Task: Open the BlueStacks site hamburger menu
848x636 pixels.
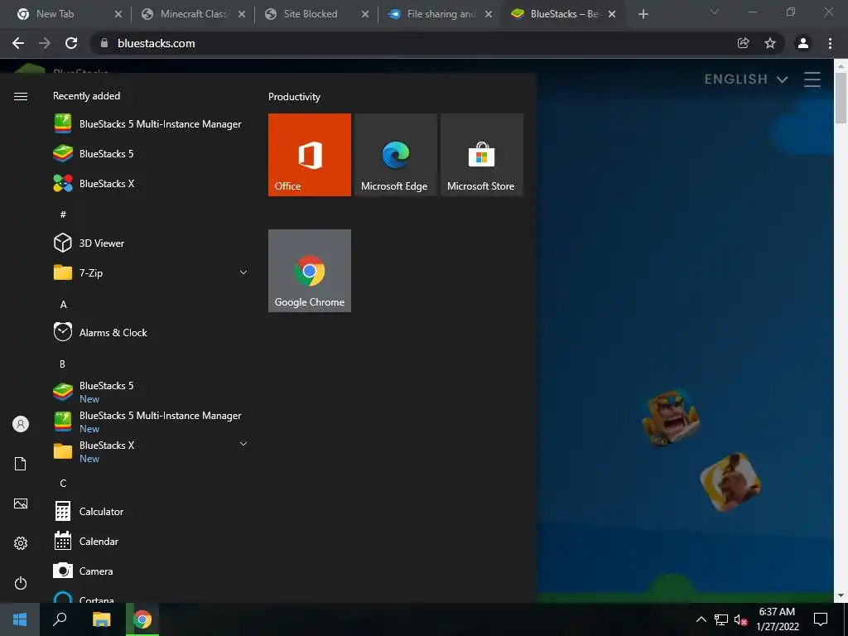Action: coord(812,79)
